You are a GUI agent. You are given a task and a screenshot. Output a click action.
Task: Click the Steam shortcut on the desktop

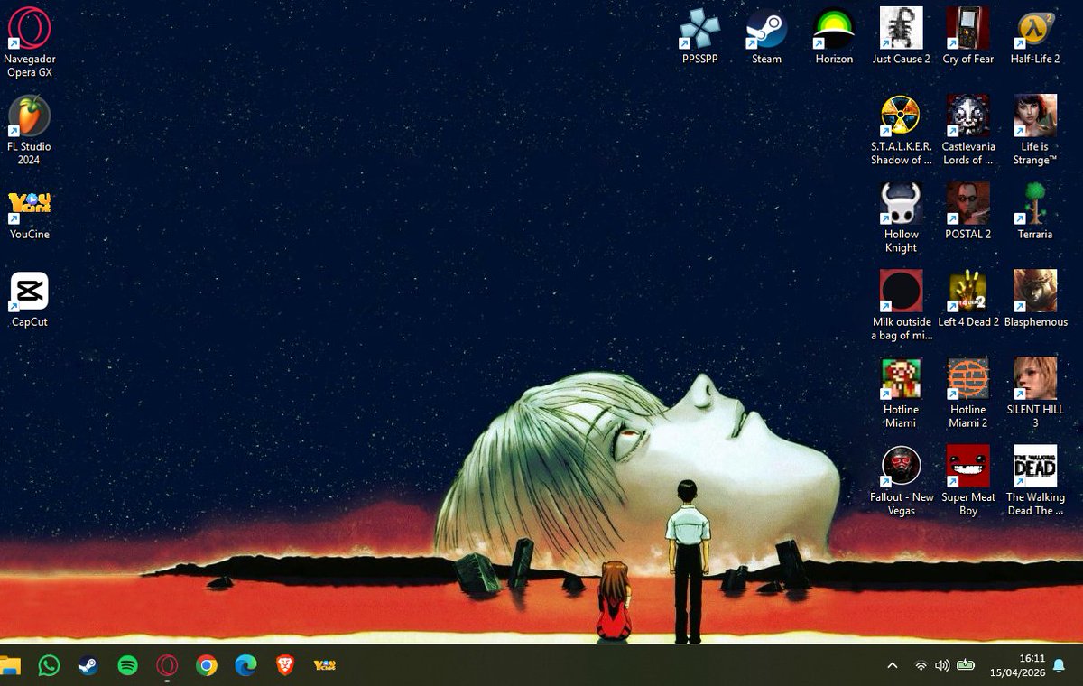pyautogui.click(x=766, y=36)
